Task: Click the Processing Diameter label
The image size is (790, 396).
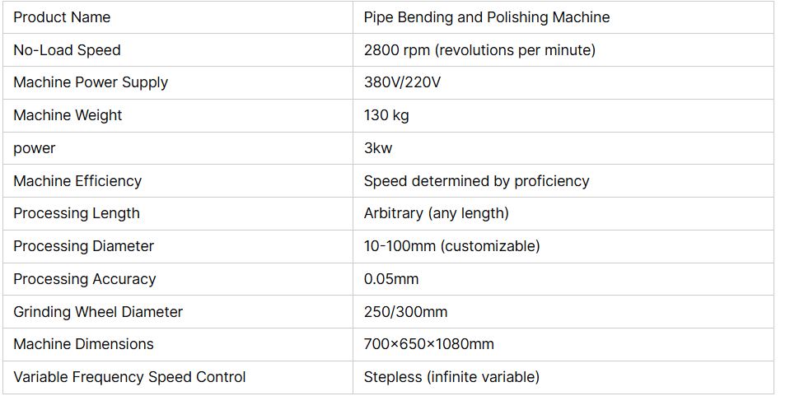Action: [x=83, y=246]
